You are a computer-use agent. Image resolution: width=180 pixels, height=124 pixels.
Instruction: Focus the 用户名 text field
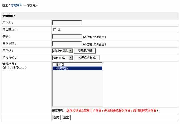click(x=67, y=23)
